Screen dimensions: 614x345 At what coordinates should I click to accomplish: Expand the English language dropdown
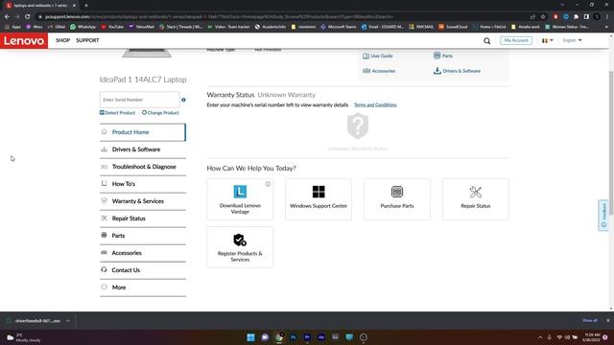point(572,40)
